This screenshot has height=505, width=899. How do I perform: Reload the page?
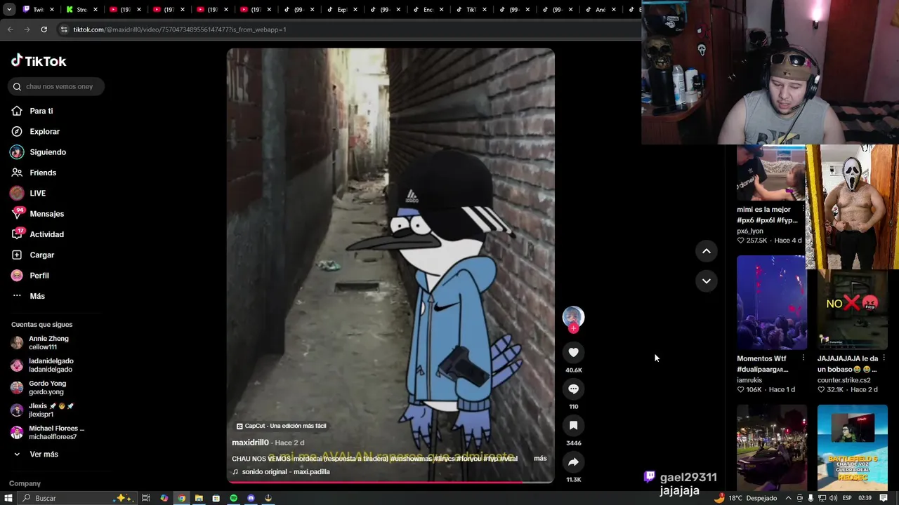44,29
